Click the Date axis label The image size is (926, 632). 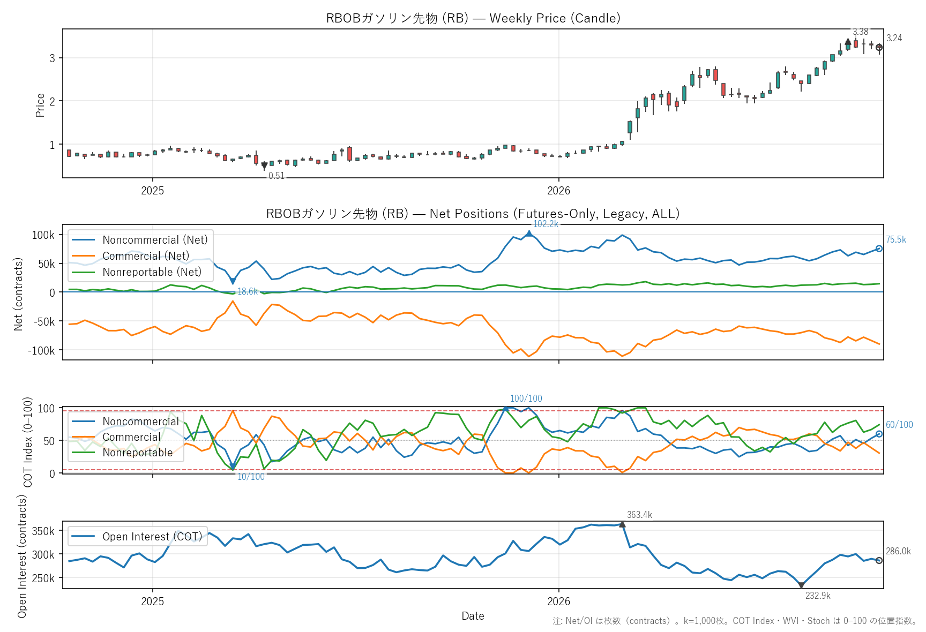tap(473, 616)
